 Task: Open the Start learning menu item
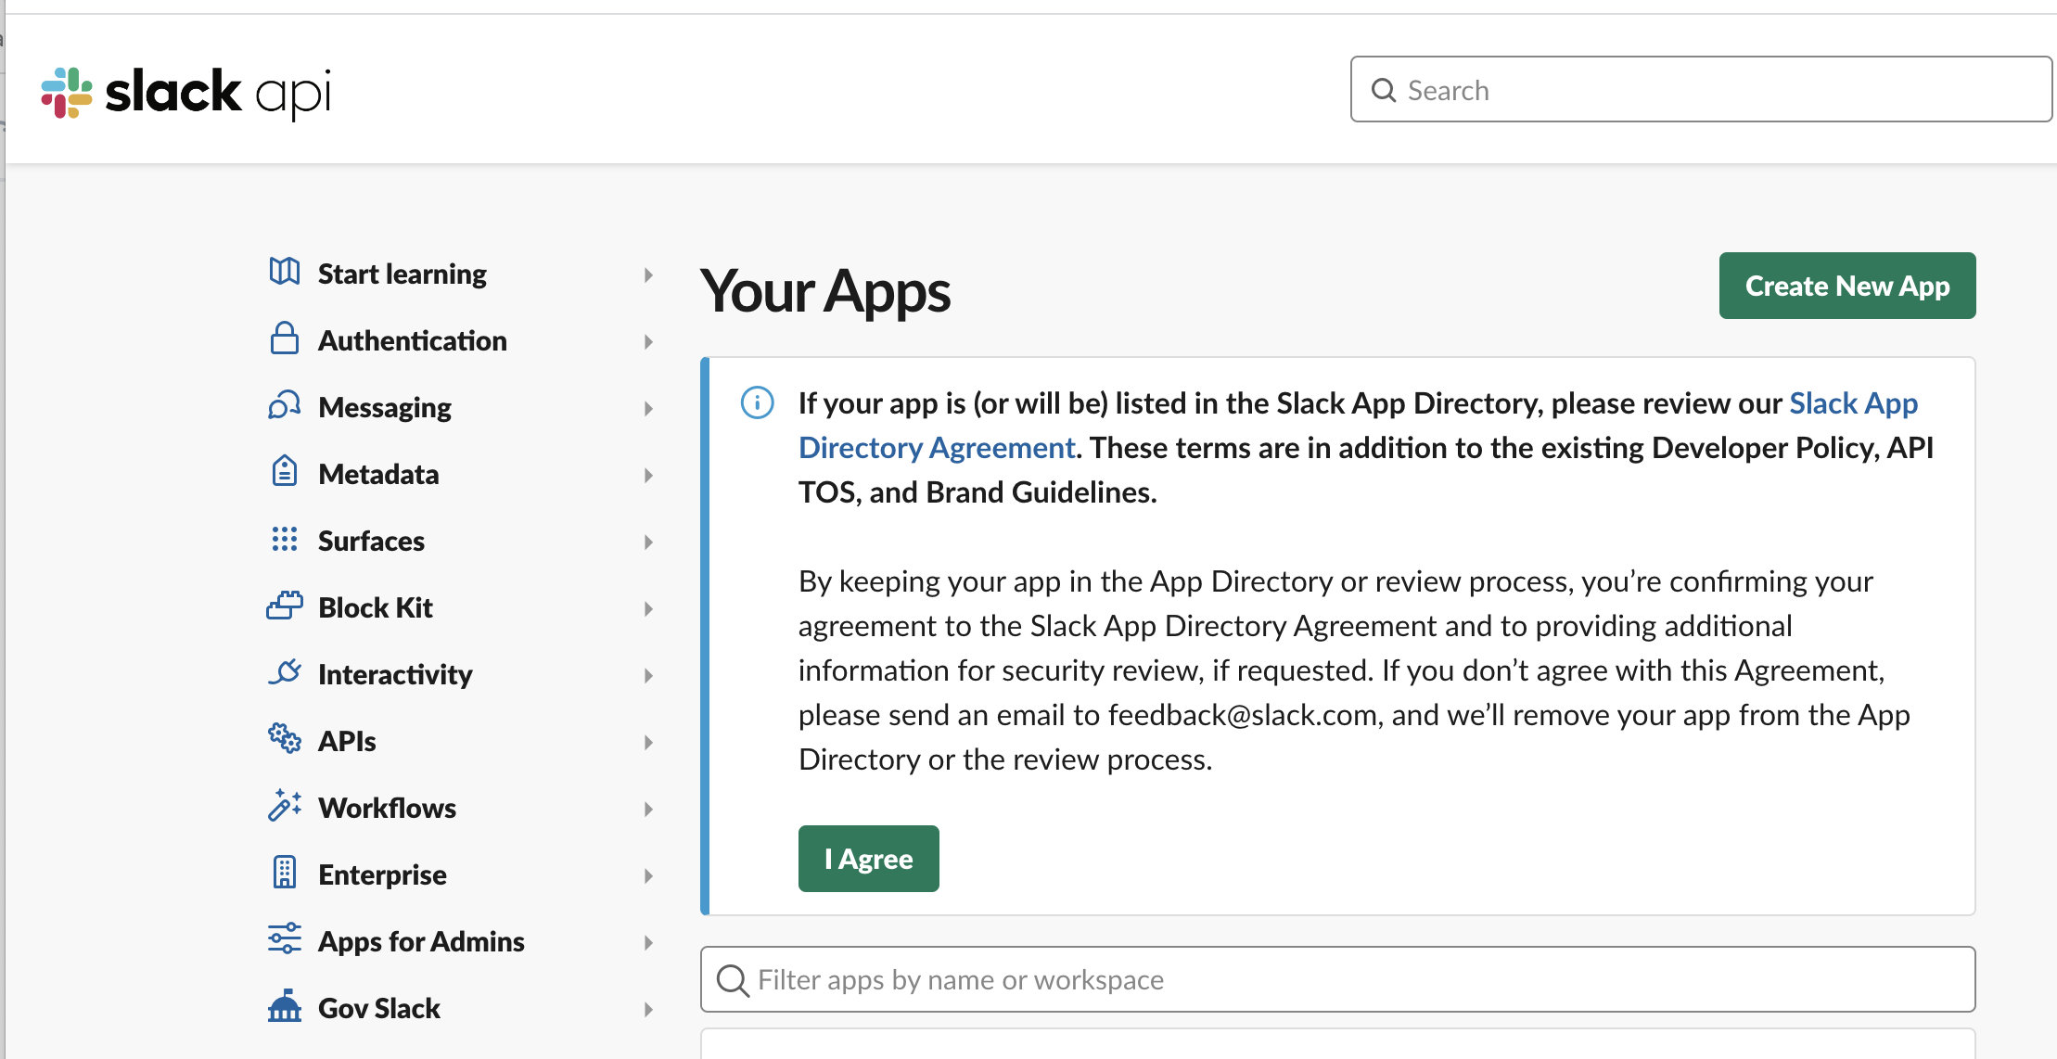[x=402, y=274]
